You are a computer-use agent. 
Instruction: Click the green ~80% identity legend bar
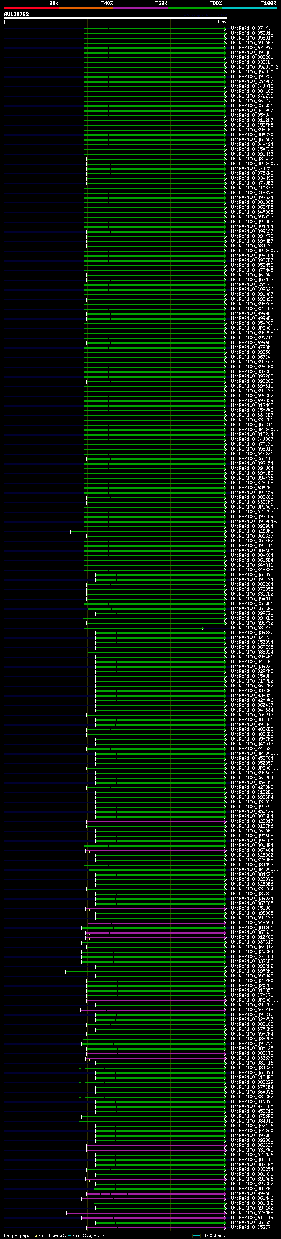click(195, 8)
